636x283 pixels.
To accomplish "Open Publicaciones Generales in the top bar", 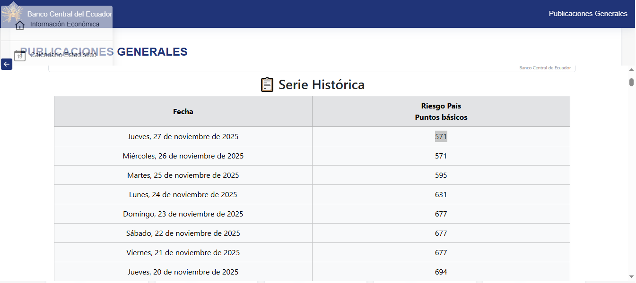I will [588, 14].
